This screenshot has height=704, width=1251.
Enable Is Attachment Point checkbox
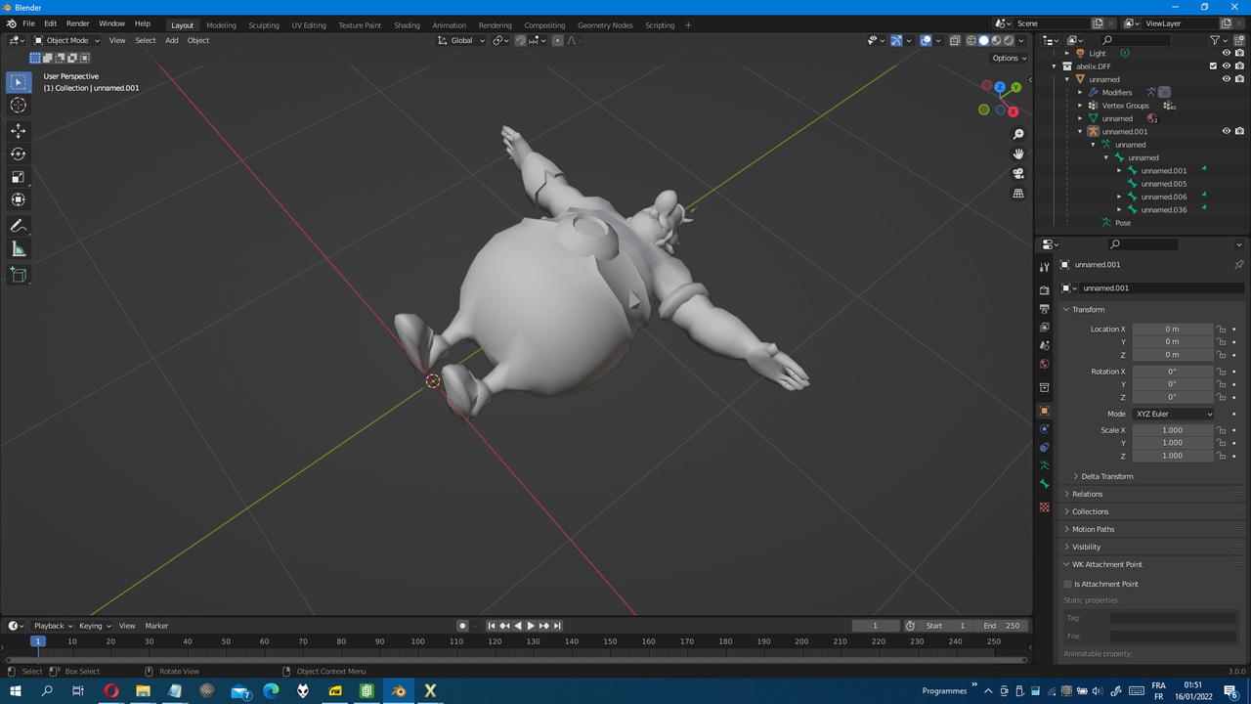pos(1068,584)
